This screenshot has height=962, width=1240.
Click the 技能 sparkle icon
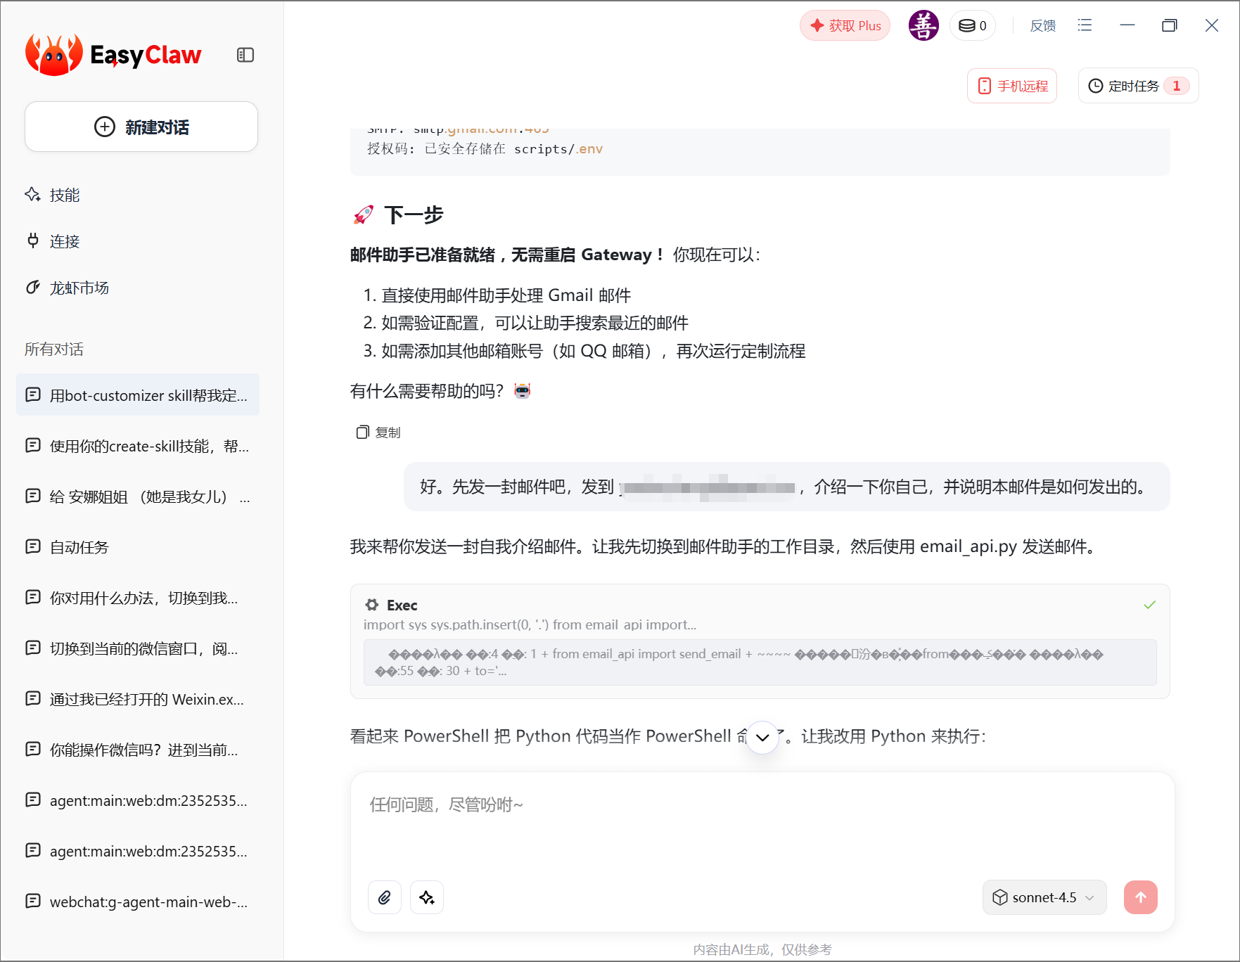pos(33,194)
